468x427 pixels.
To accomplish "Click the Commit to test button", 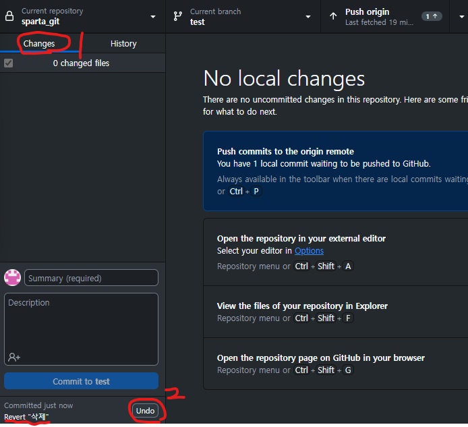I will coord(81,381).
